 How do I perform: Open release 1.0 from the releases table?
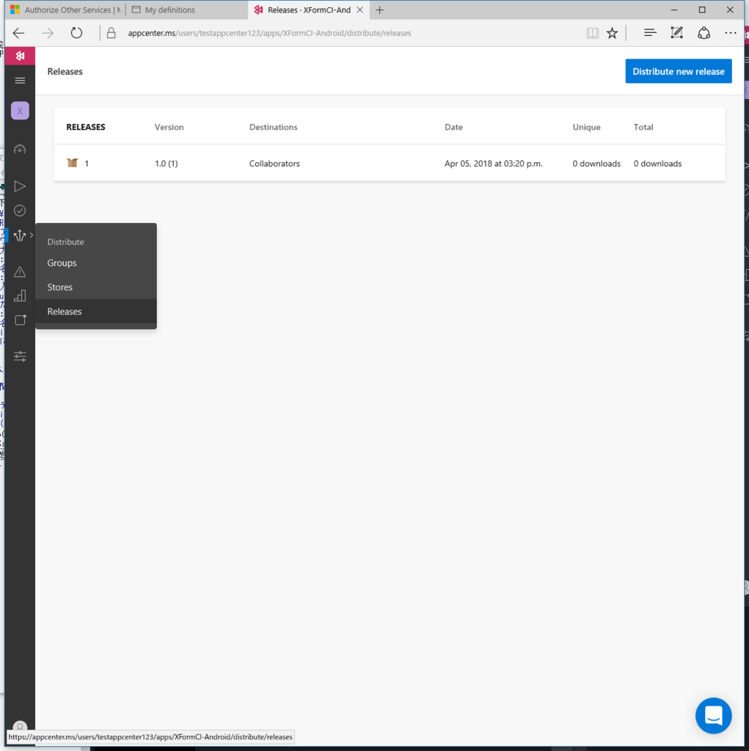tap(166, 163)
